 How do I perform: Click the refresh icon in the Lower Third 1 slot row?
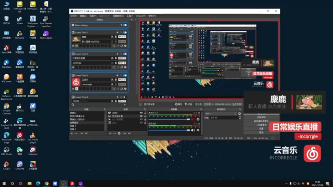[122, 46]
